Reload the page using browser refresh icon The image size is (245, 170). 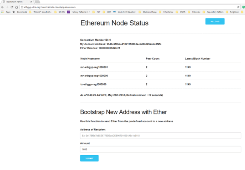pos(12,7)
